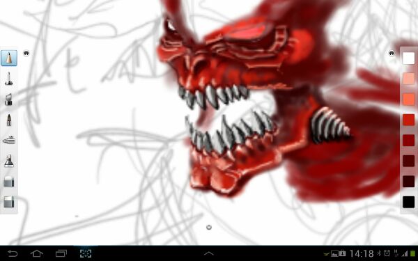Tap the battery status icon

[x=413, y=253]
